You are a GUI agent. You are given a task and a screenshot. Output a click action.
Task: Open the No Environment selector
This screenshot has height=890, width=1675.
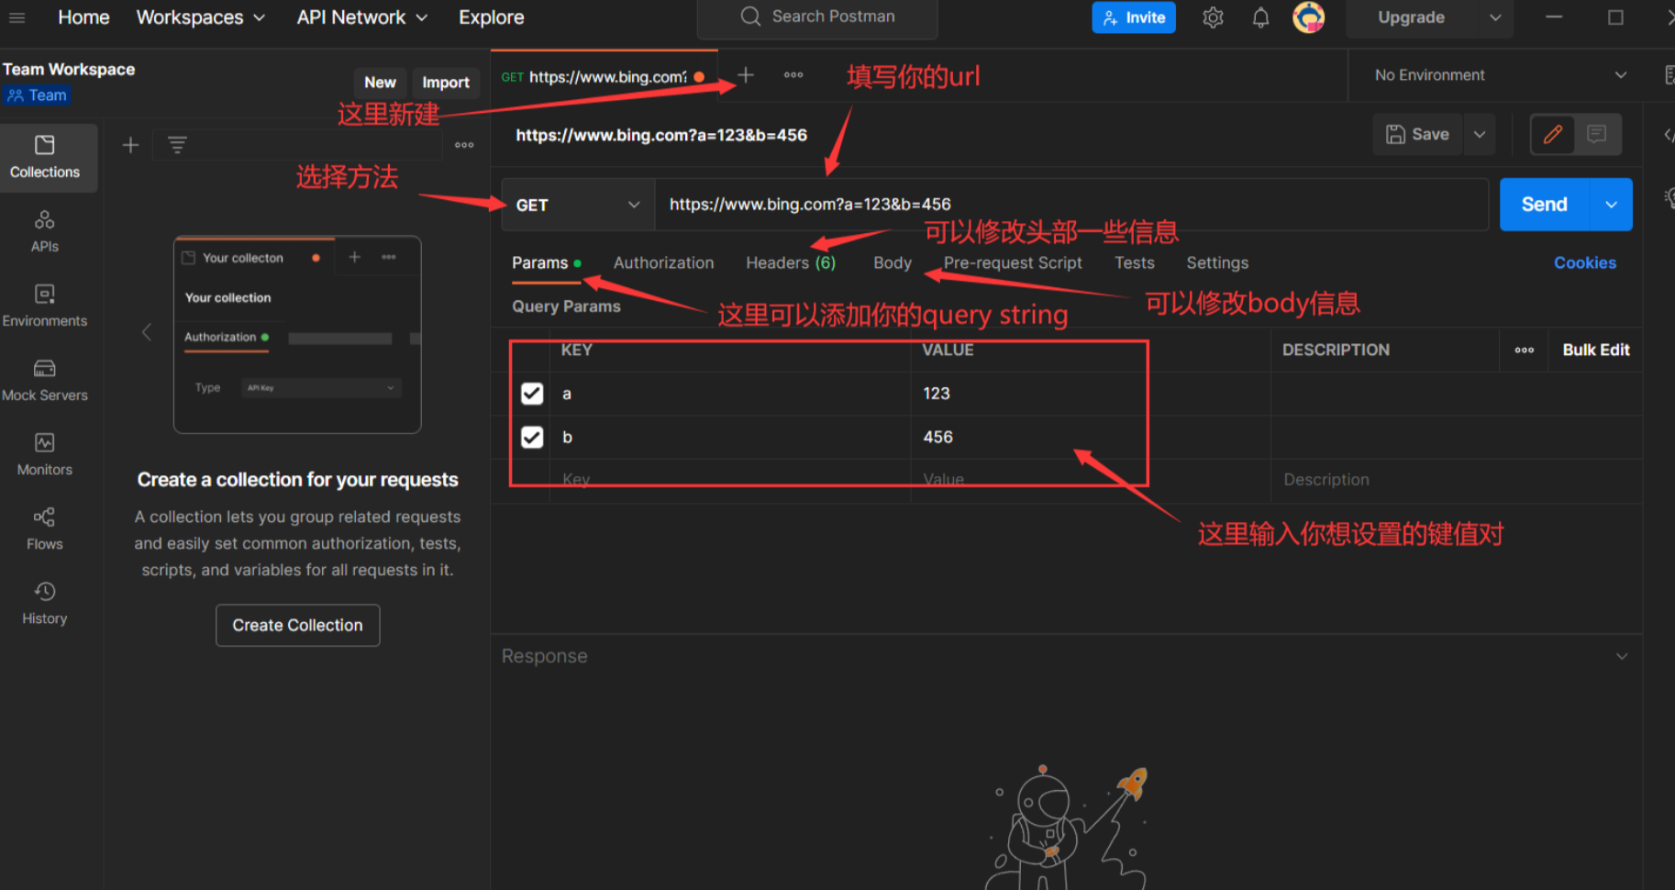pos(1500,75)
